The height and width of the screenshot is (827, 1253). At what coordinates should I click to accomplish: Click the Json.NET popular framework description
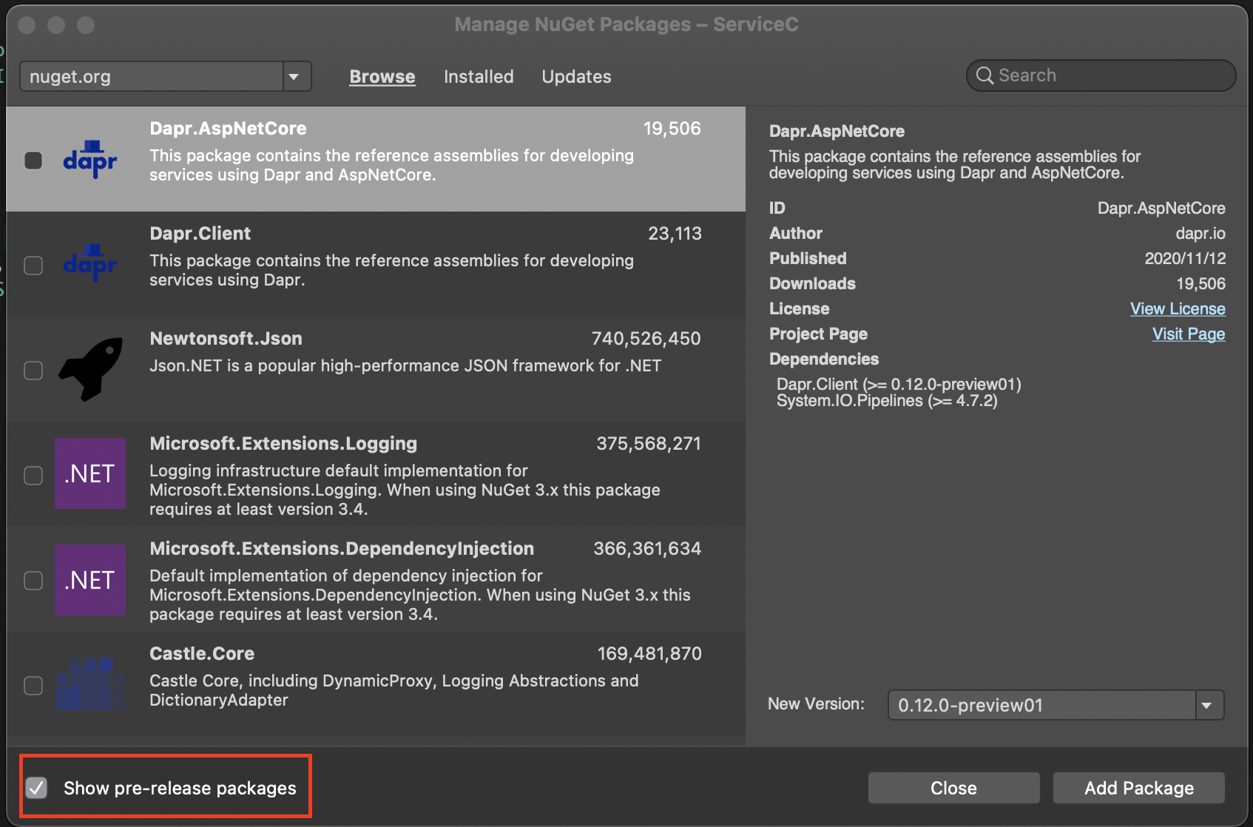pyautogui.click(x=405, y=365)
